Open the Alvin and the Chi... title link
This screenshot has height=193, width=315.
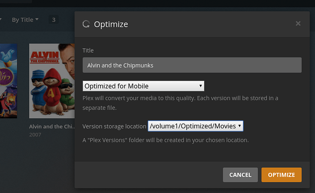[52, 127]
